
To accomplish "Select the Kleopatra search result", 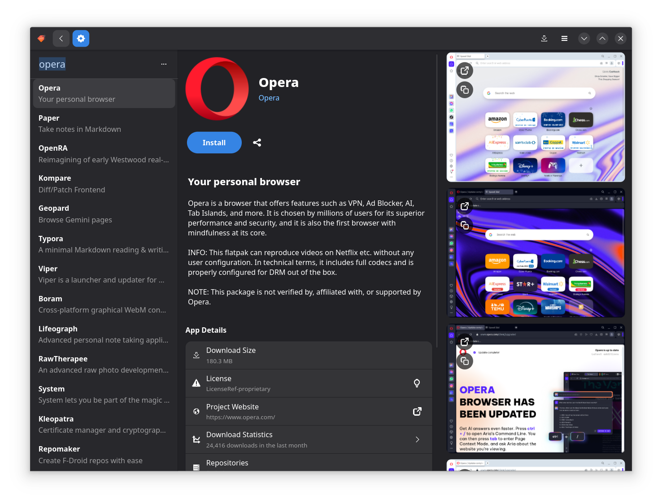I will [104, 424].
